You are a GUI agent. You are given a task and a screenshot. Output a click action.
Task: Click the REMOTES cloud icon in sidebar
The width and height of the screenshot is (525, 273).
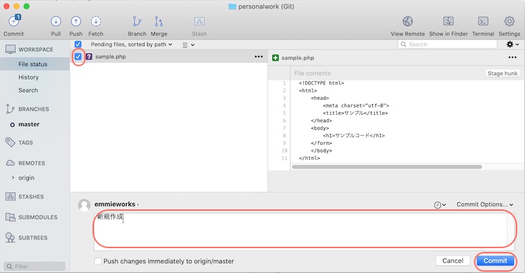[10, 163]
